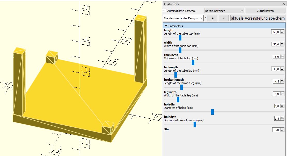Click the $fn spinner arrows

[282, 130]
